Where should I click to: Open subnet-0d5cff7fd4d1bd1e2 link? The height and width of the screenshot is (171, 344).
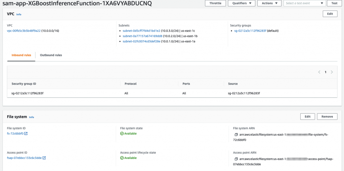(x=141, y=31)
